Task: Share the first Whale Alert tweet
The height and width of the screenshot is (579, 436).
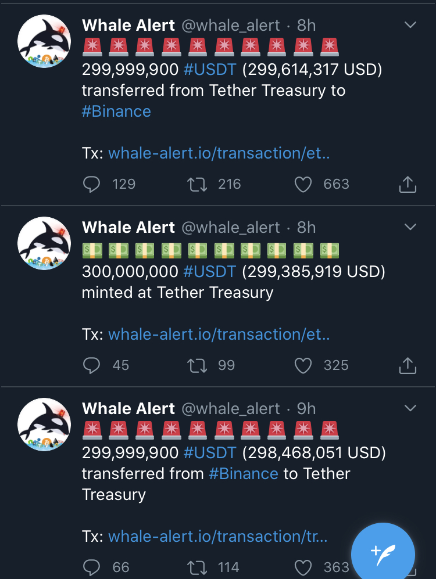Action: (x=408, y=184)
